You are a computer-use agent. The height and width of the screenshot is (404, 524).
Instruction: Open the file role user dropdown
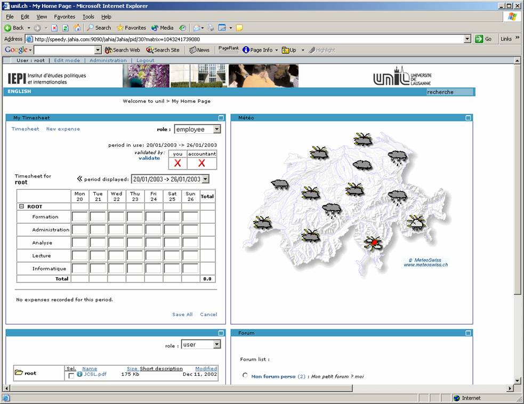click(216, 345)
